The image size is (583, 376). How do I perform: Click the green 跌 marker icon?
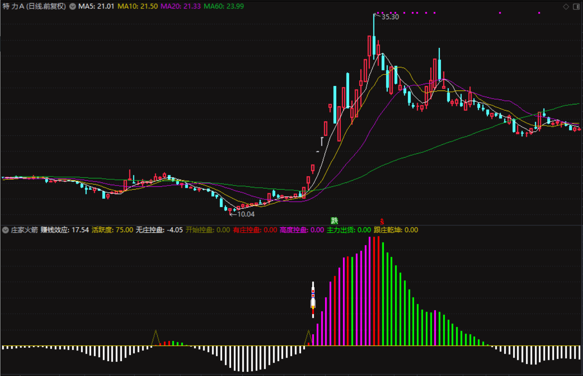point(334,220)
